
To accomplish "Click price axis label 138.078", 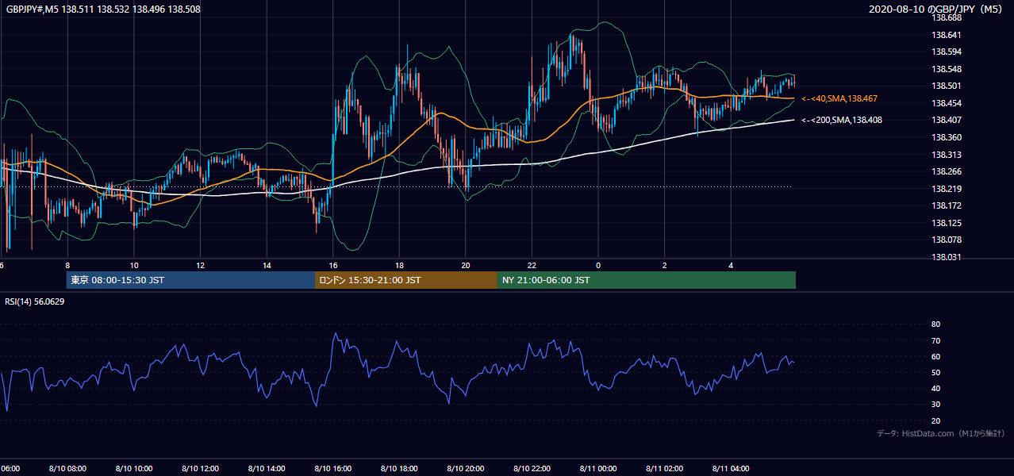I will (x=947, y=240).
